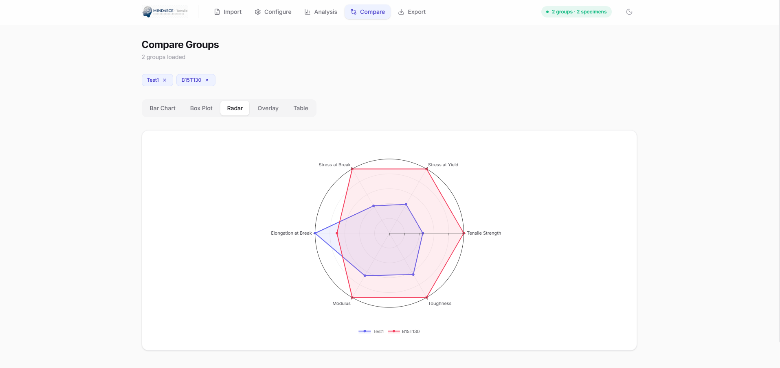Toggle dark mode with moon icon
Image resolution: width=780 pixels, height=368 pixels.
(629, 12)
